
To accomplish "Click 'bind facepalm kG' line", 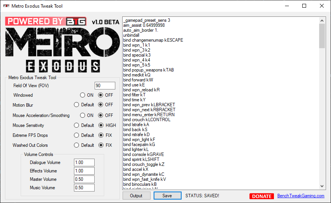I will coord(139,145).
